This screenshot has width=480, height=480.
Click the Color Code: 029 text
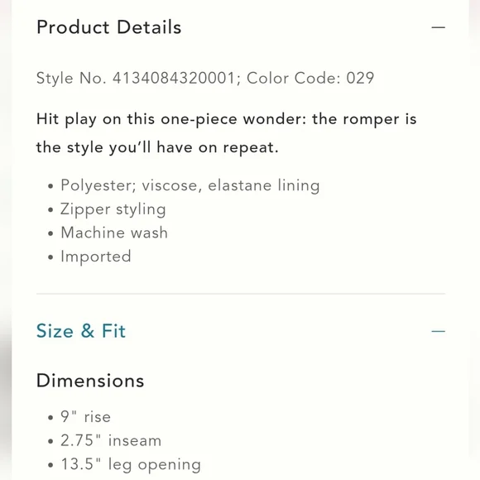(310, 78)
